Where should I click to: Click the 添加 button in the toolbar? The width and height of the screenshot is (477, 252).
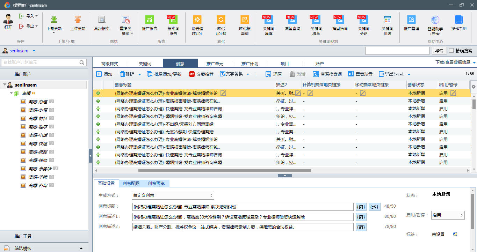pos(104,74)
